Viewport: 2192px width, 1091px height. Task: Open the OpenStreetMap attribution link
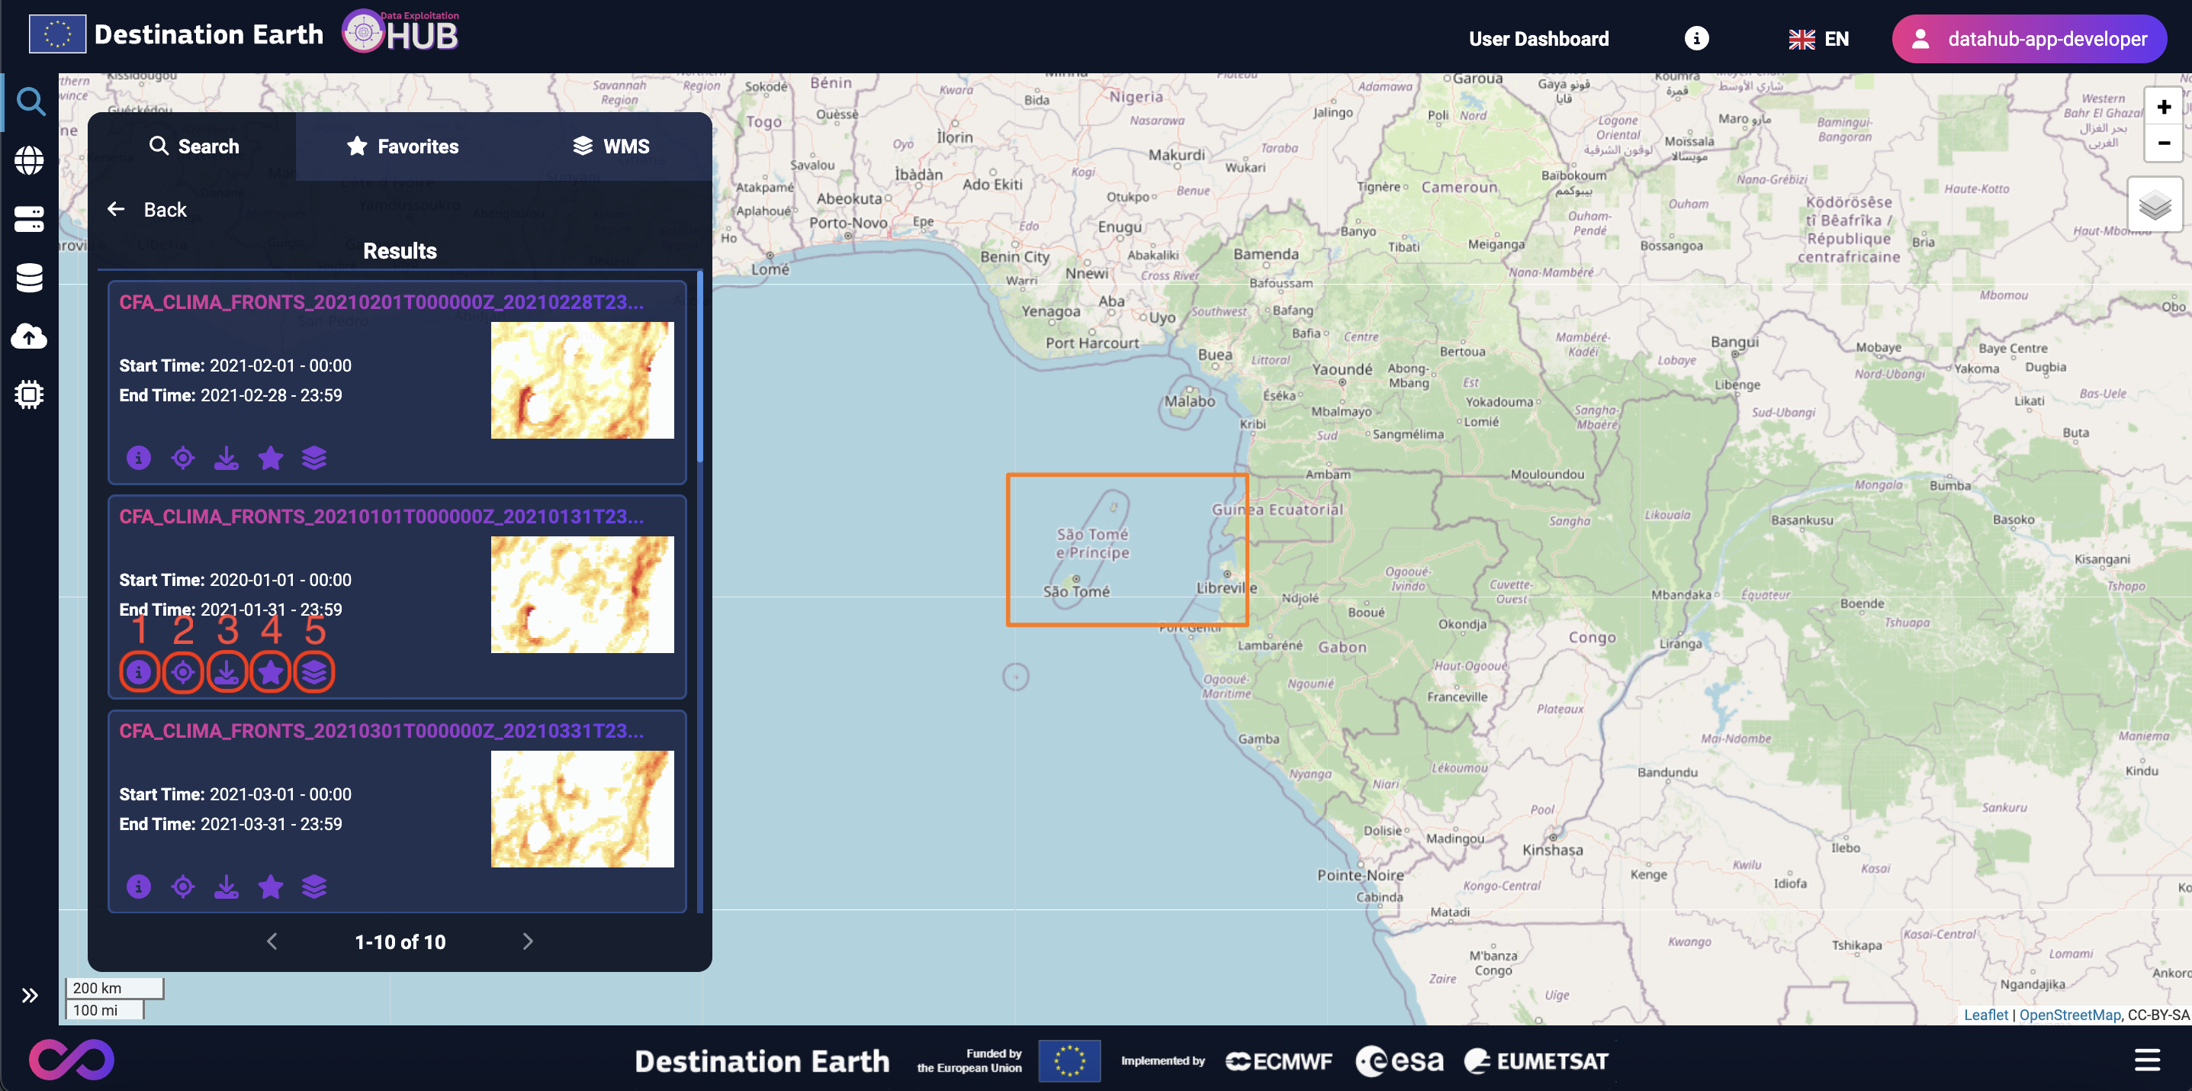click(2069, 1015)
